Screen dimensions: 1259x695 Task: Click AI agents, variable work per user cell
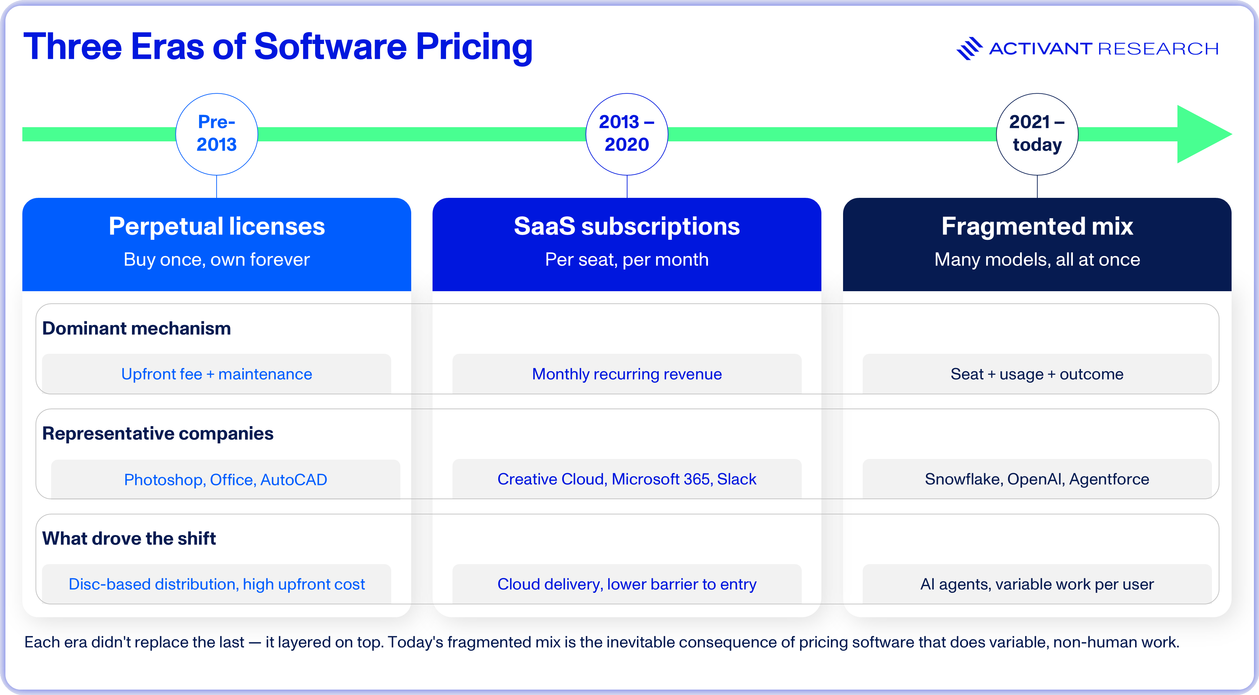(x=1037, y=584)
